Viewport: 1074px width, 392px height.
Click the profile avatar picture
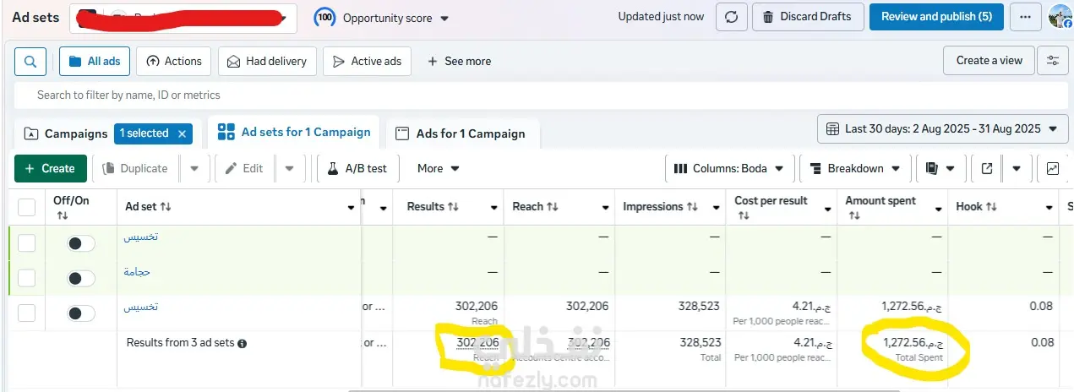(x=1060, y=17)
